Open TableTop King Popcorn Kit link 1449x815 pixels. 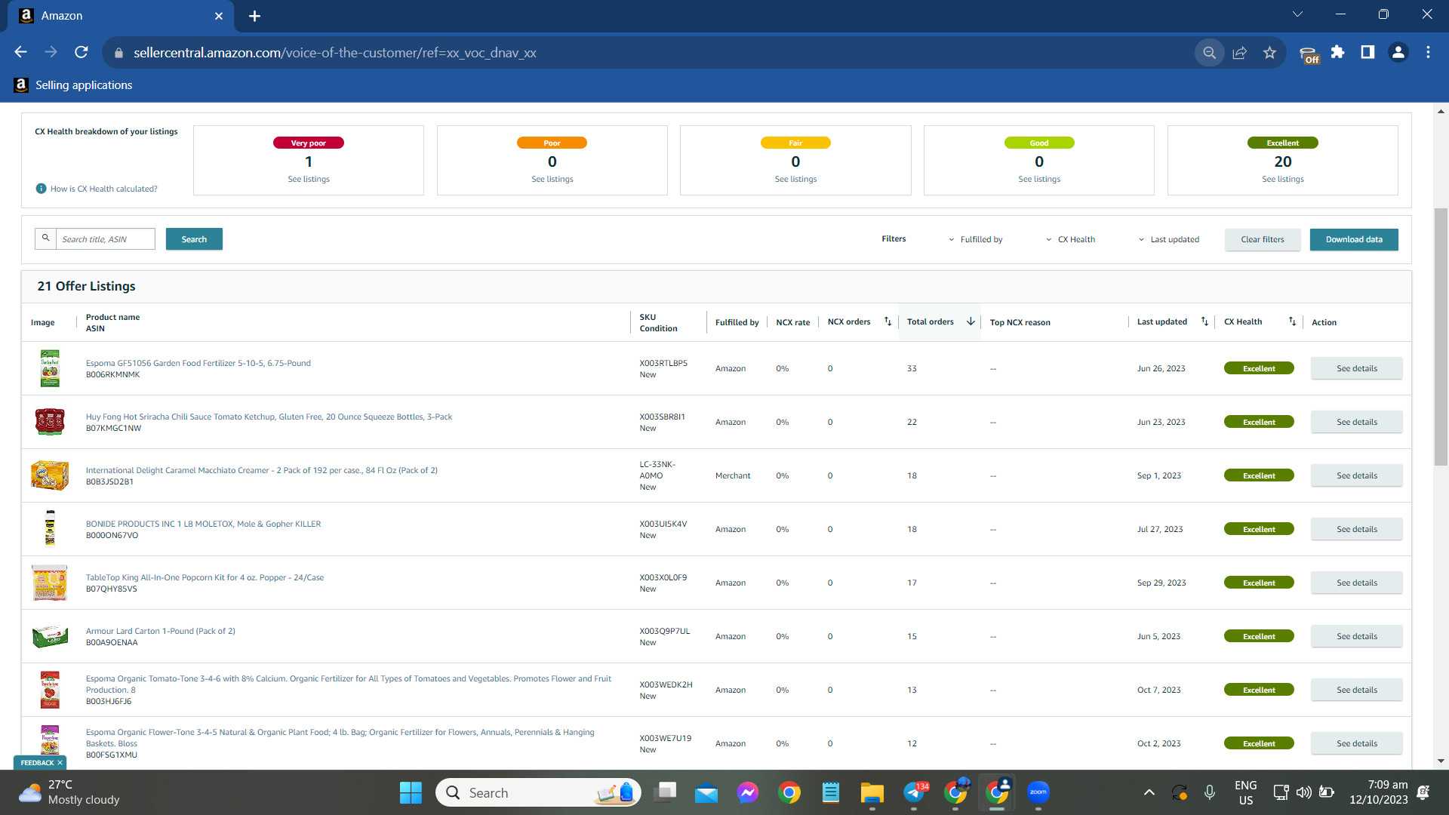point(205,577)
